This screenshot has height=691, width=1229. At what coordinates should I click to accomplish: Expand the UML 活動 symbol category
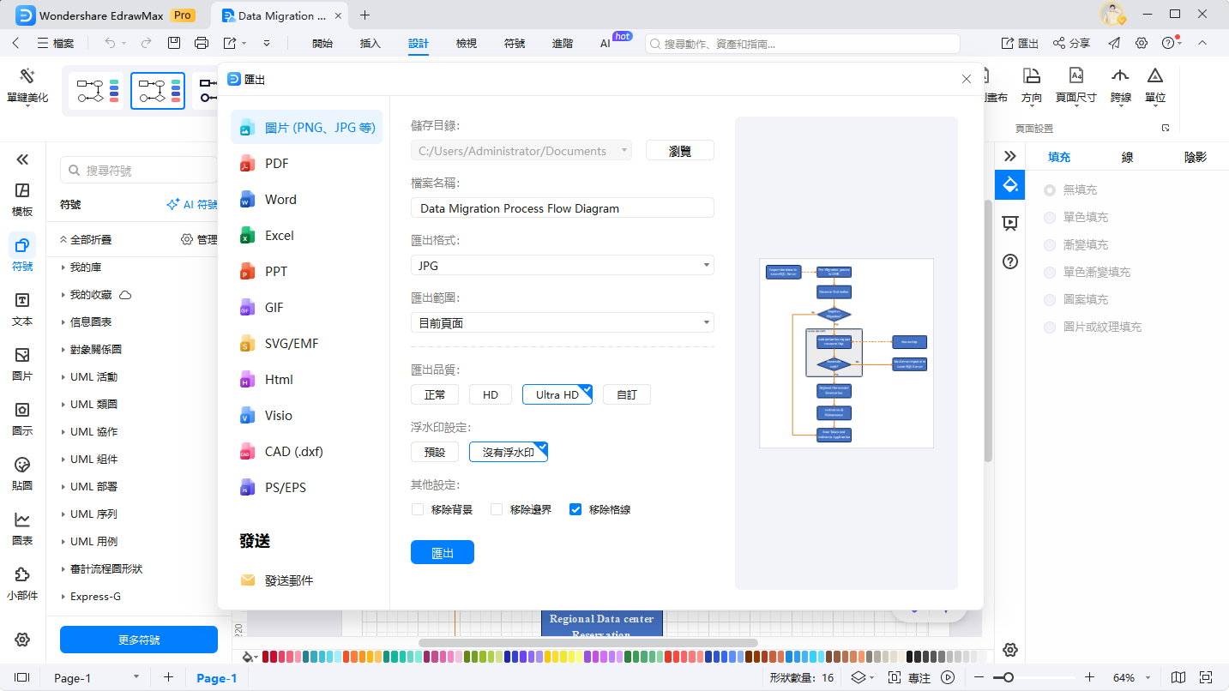93,377
